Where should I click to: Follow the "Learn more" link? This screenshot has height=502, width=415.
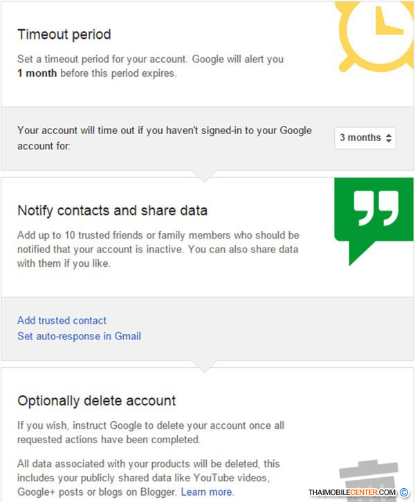tap(207, 492)
